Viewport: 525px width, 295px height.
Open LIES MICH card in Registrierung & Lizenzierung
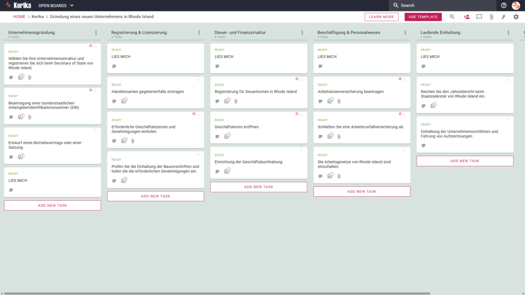click(x=156, y=58)
